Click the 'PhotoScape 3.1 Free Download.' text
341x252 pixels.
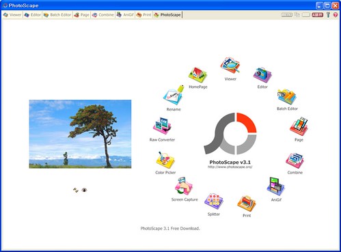(x=170, y=228)
